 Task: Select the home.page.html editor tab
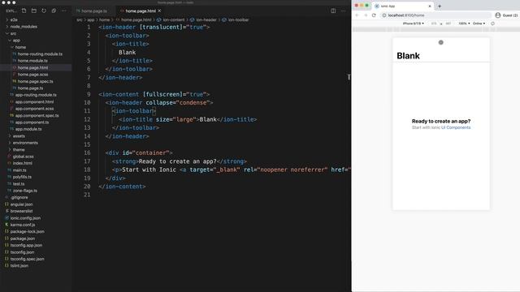point(141,11)
